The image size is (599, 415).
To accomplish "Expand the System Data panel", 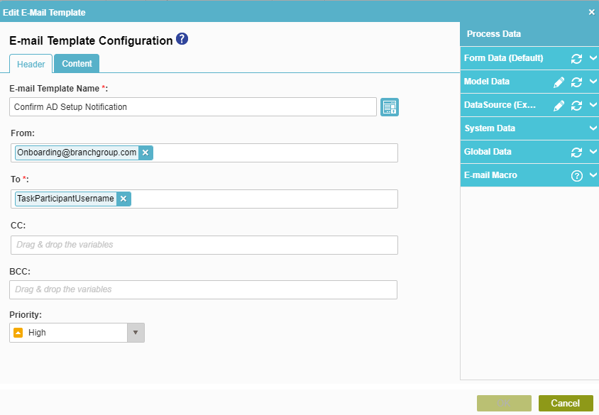I will coord(593,129).
